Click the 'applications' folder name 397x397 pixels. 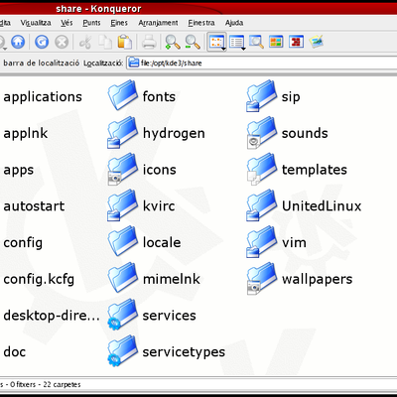tap(43, 97)
